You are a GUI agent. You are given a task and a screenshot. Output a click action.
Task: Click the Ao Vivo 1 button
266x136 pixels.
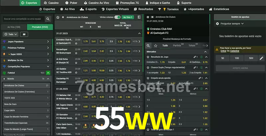tap(128, 17)
